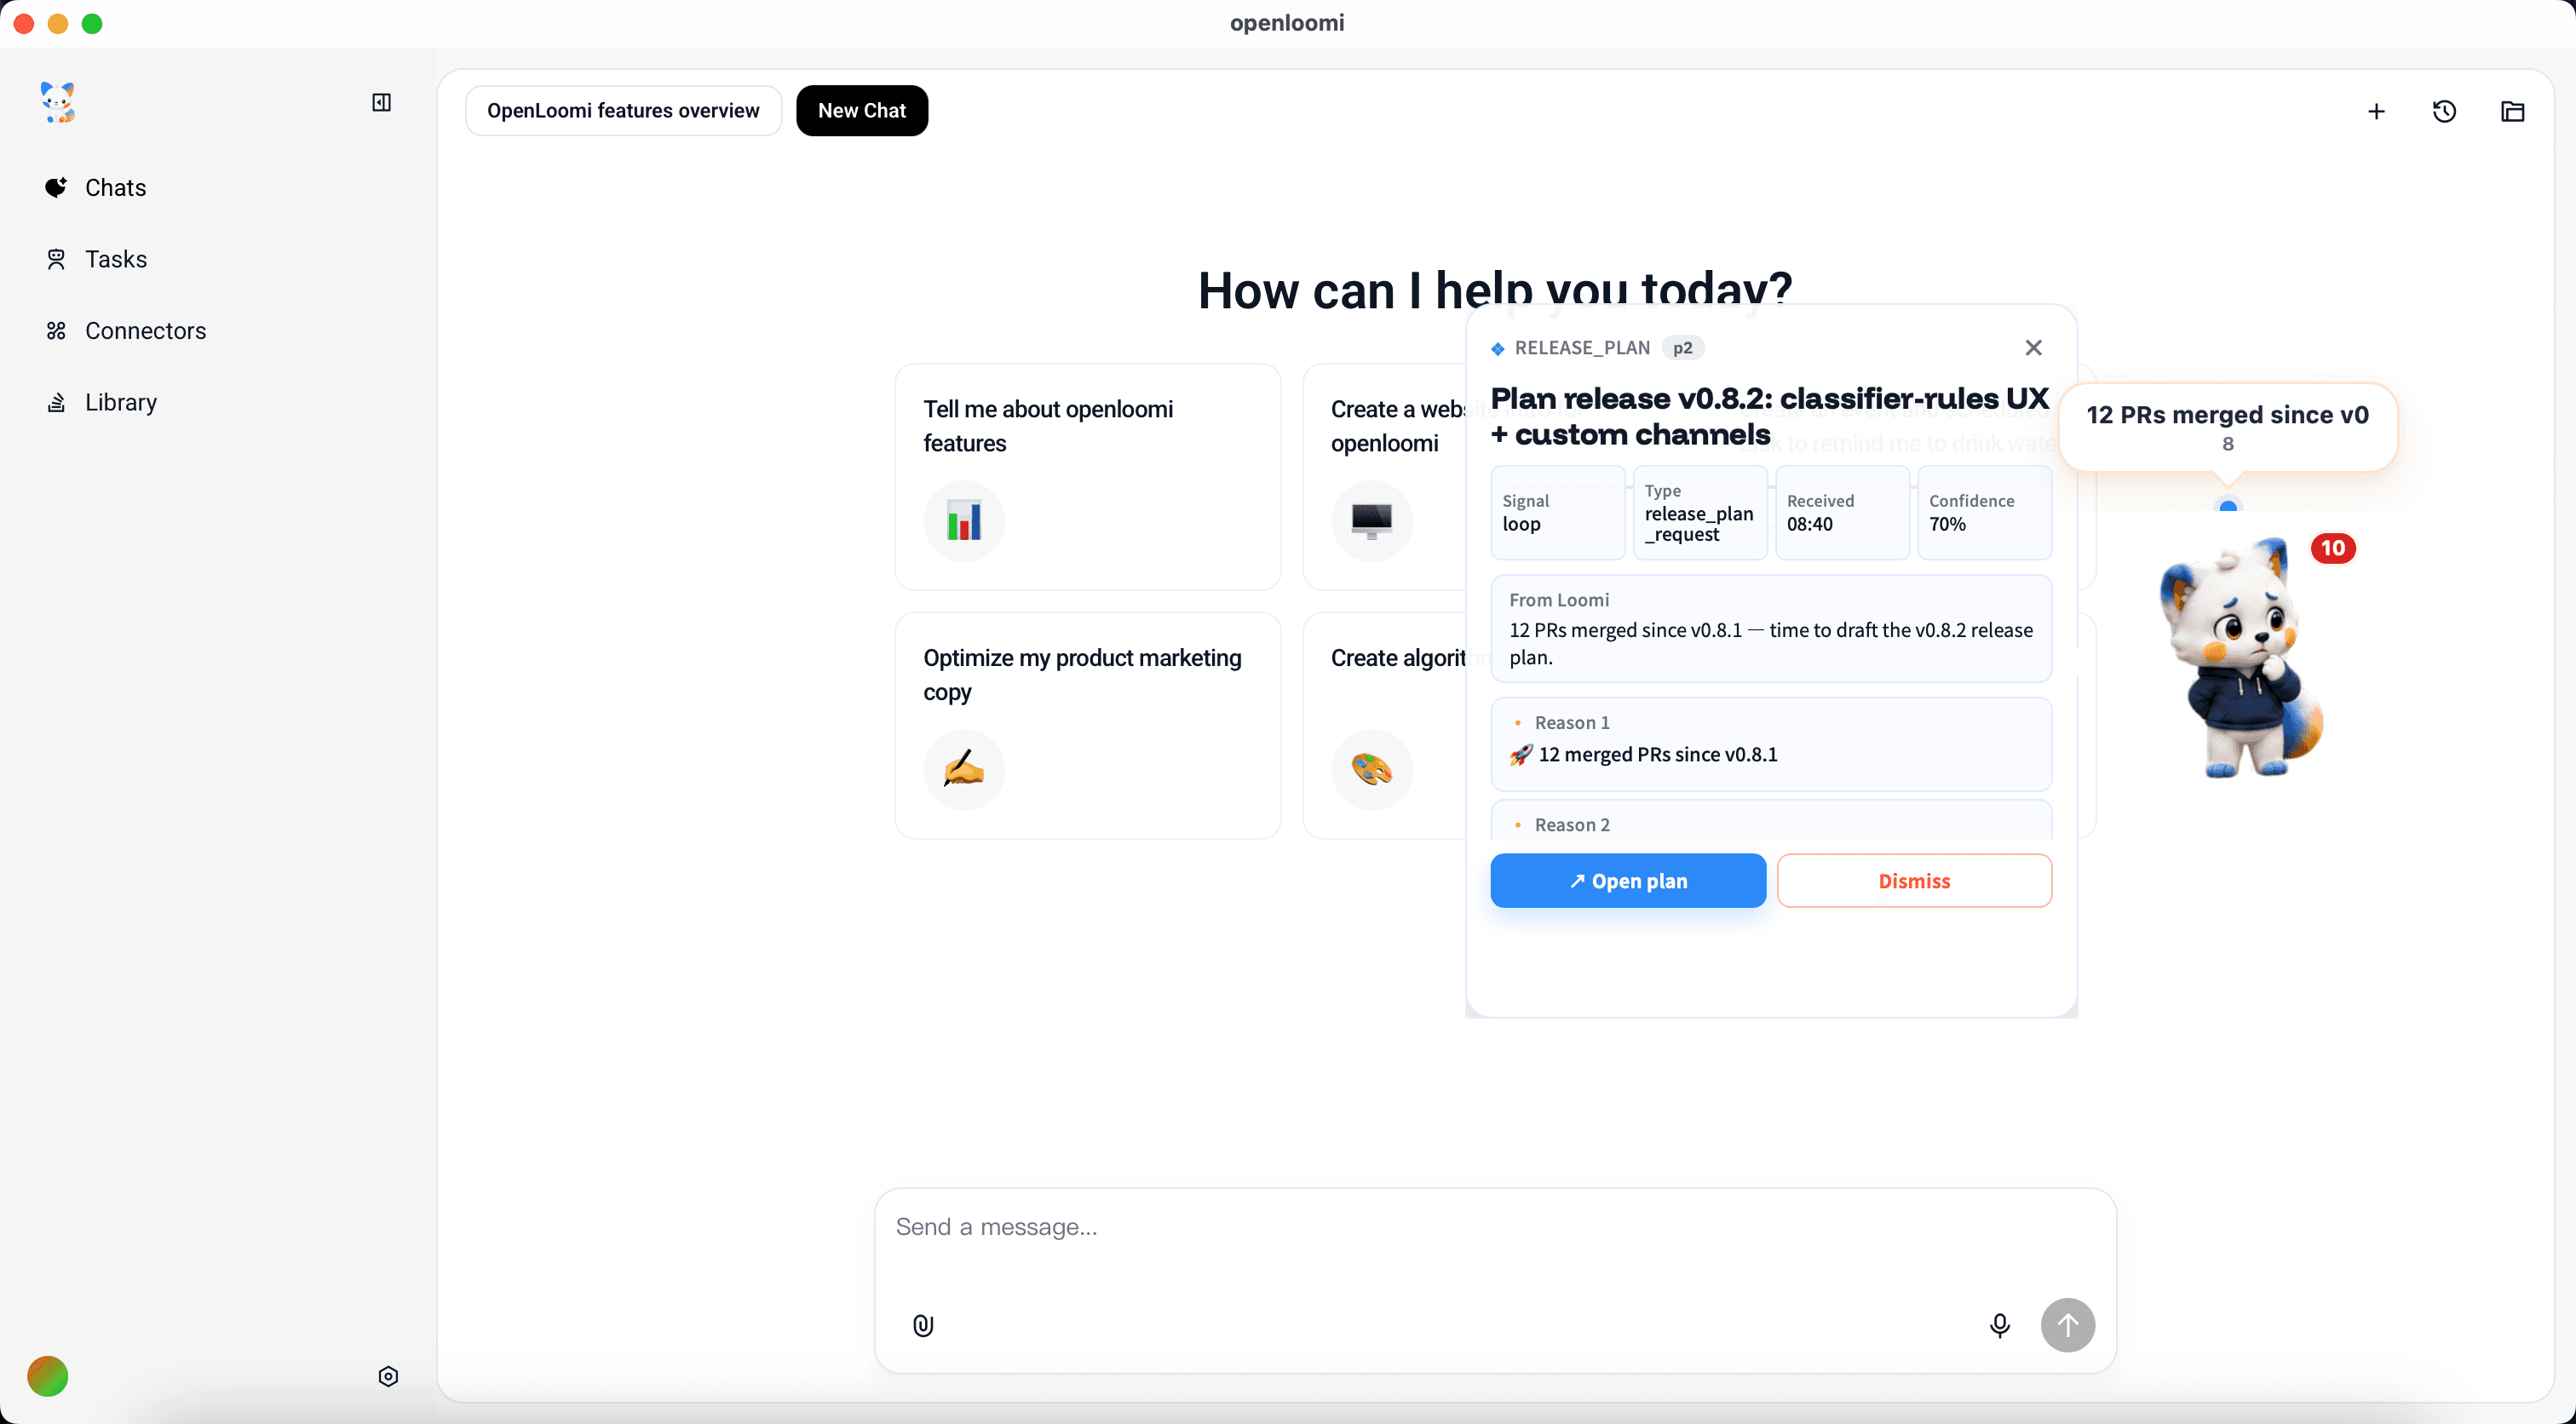Screen dimensions: 2576x1424
Task: Click the Received 08:40 cell
Action: coord(1842,513)
